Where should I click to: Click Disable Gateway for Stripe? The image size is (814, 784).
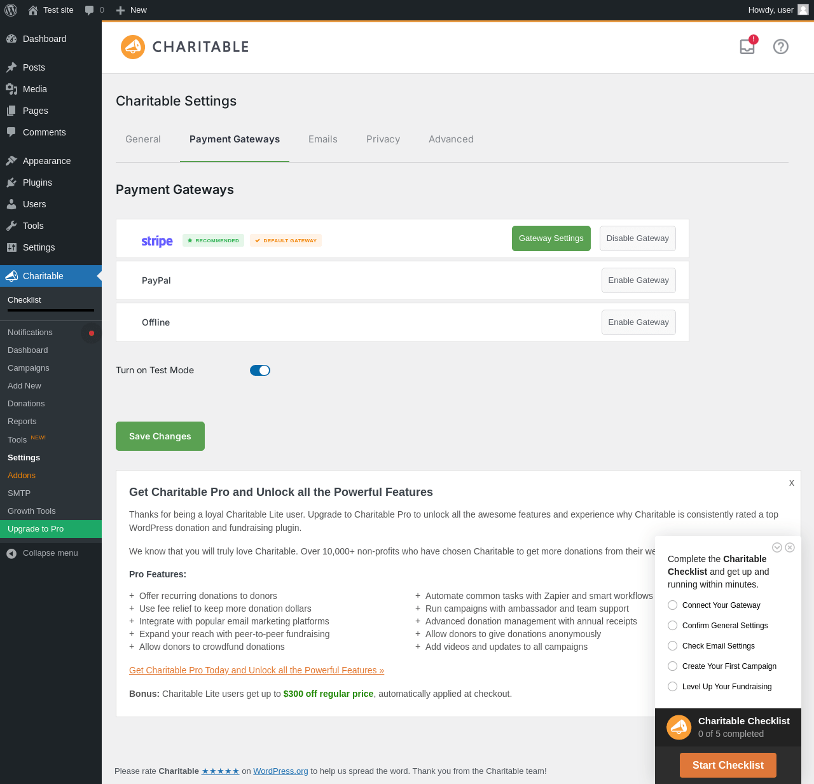[x=638, y=238]
